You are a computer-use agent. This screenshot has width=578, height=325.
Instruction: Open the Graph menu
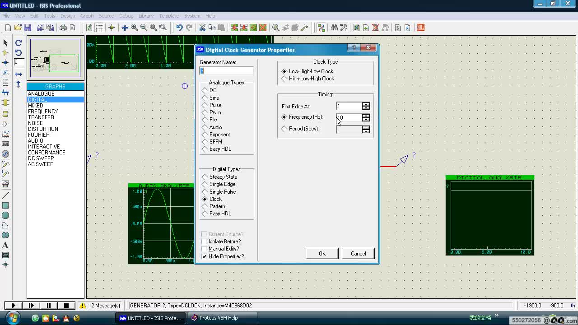click(x=87, y=16)
